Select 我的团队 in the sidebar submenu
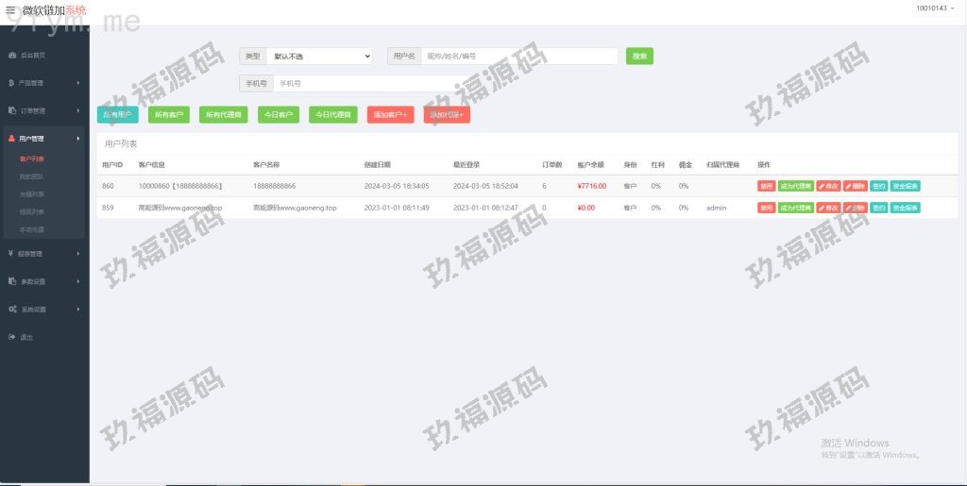Screen dimensions: 967x486 32,176
